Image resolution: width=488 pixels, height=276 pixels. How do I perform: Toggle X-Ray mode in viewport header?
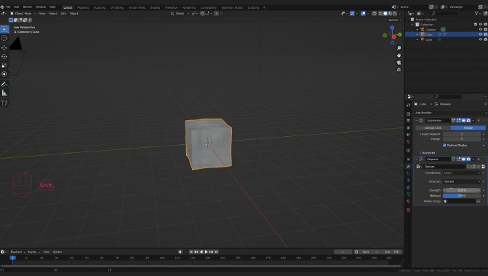pos(375,13)
